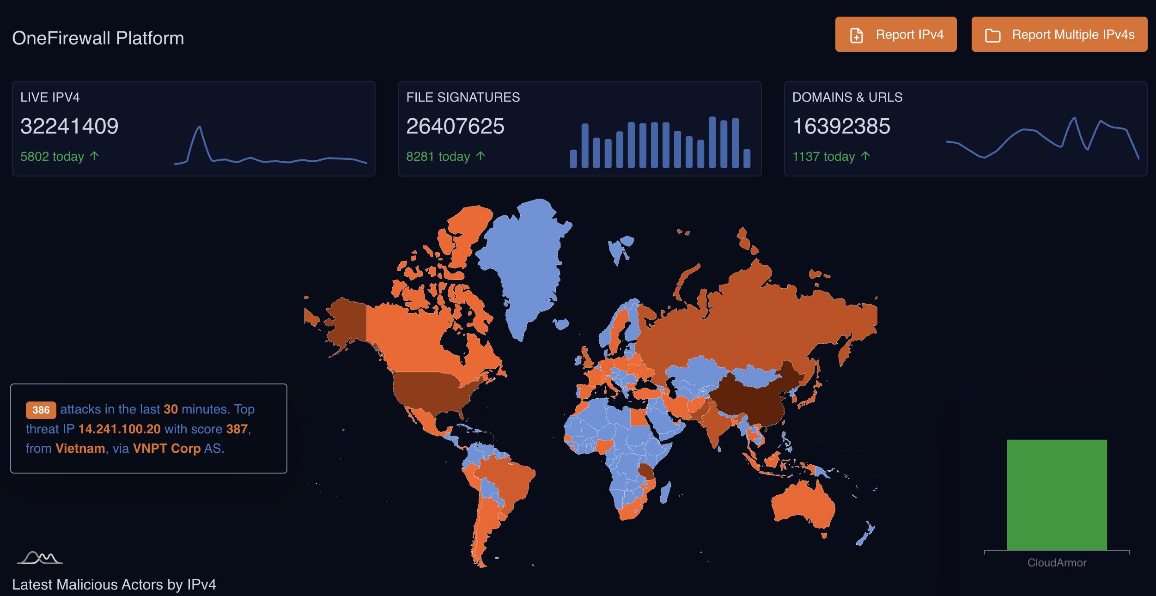
Task: Click the VNPT Corp AS name
Action: click(x=166, y=449)
